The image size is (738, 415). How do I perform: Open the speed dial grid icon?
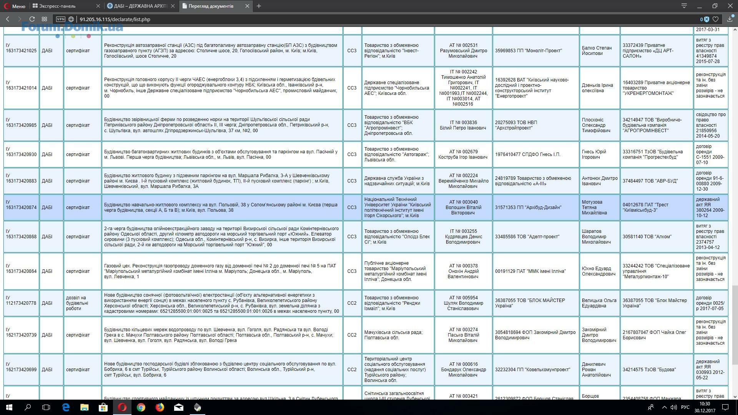[x=44, y=19]
